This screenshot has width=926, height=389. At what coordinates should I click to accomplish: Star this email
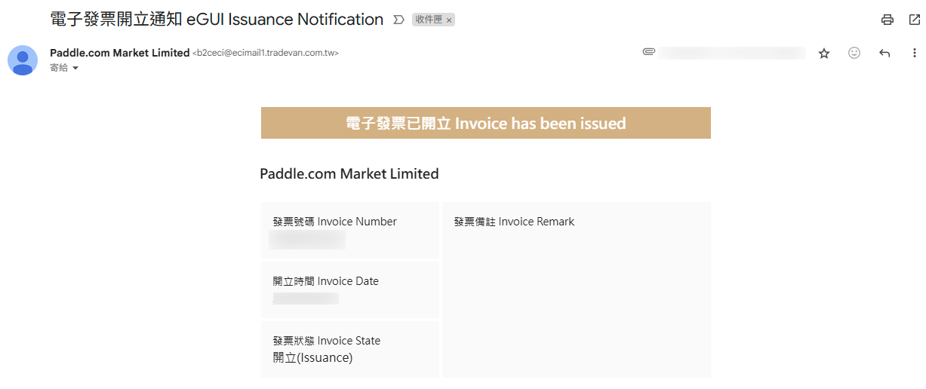click(824, 54)
